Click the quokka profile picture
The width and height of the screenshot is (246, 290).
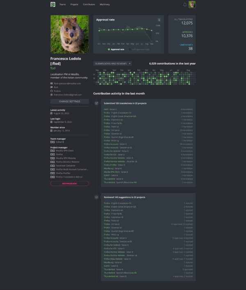click(70, 34)
